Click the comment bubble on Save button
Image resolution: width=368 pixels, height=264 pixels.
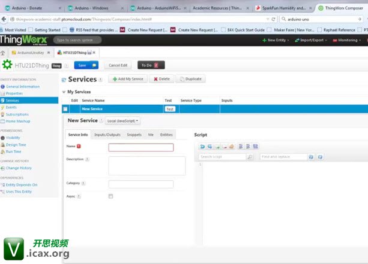pos(94,65)
